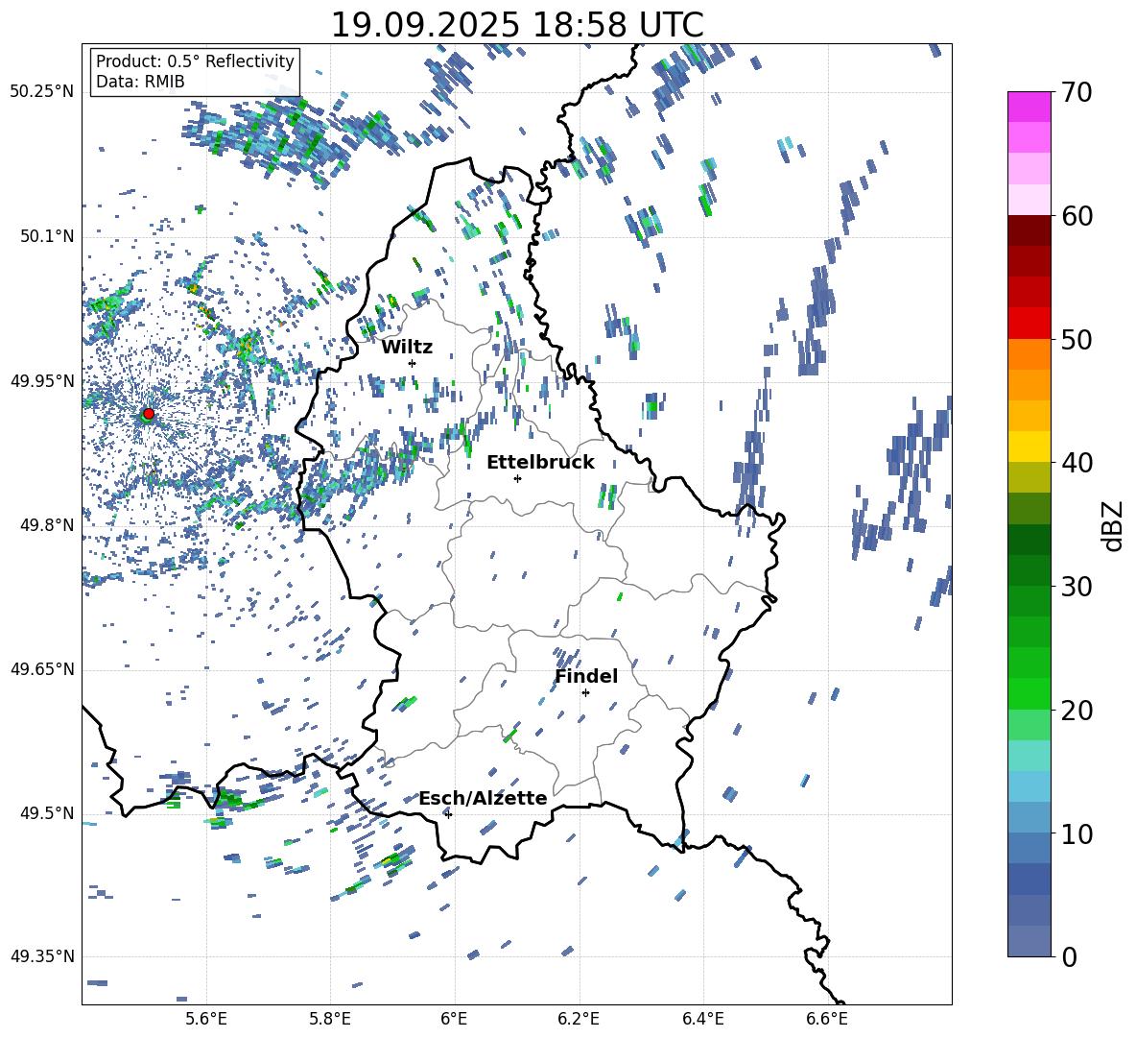Viewport: 1136px width, 1038px height.
Task: Click the 5.8°E longitude label
Action: 330,1019
